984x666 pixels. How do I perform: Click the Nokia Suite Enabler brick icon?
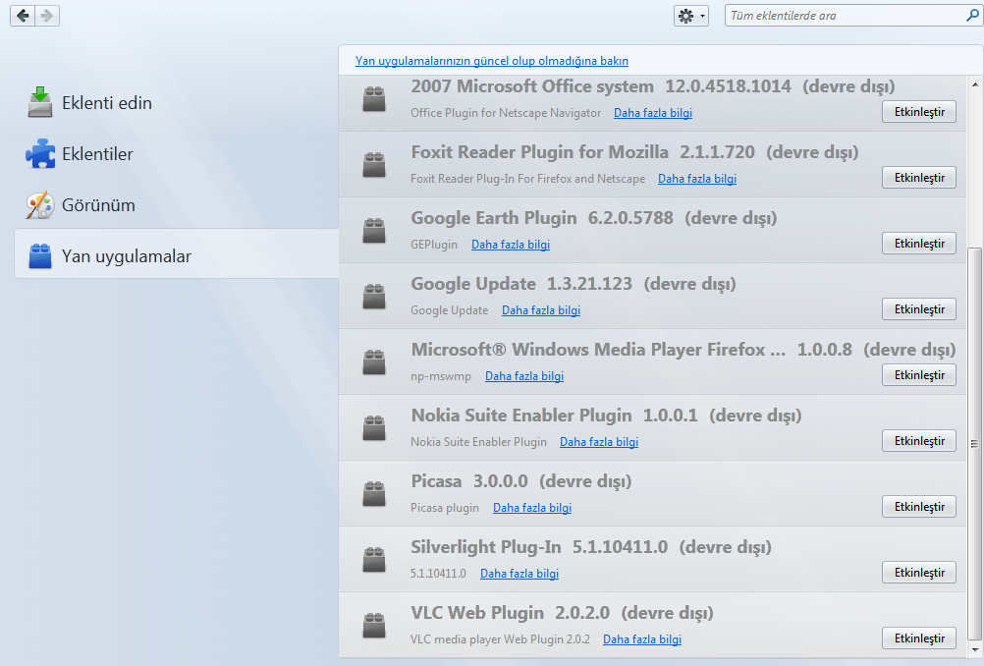pos(374,428)
